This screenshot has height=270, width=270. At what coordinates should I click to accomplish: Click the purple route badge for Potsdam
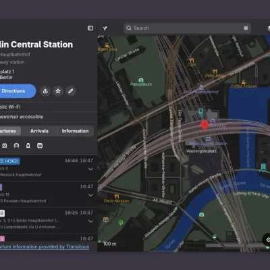pos(1,187)
